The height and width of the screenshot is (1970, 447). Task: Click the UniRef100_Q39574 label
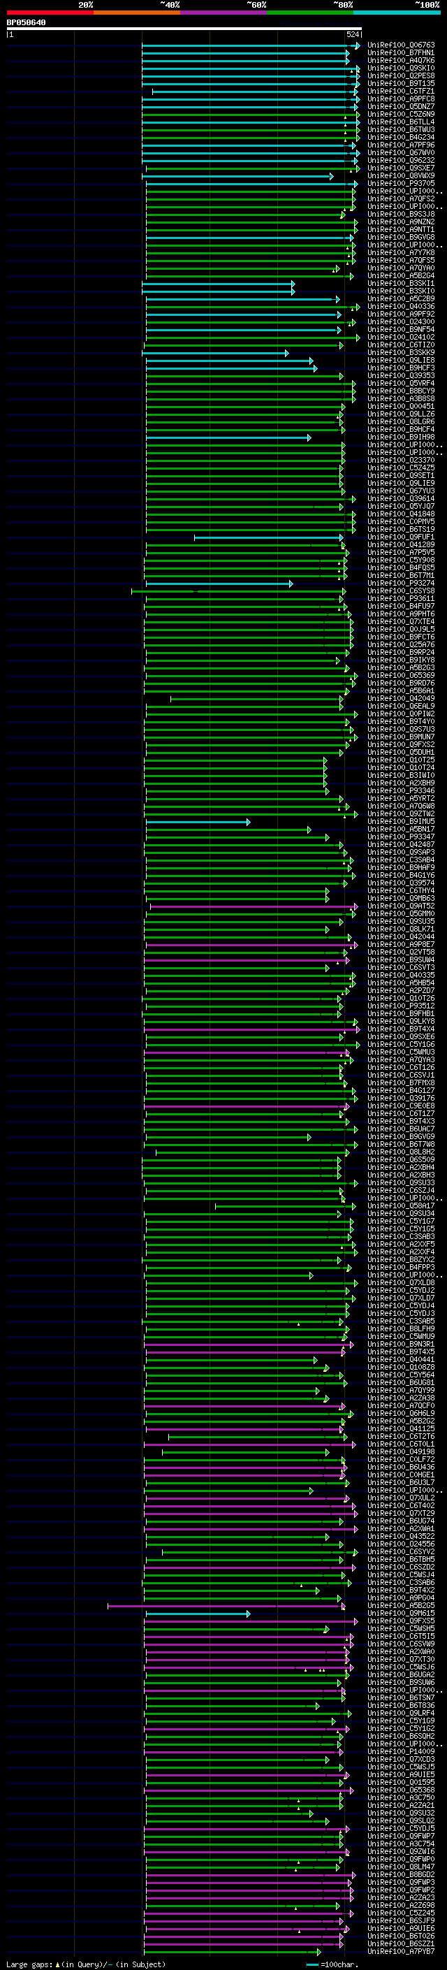tap(401, 883)
